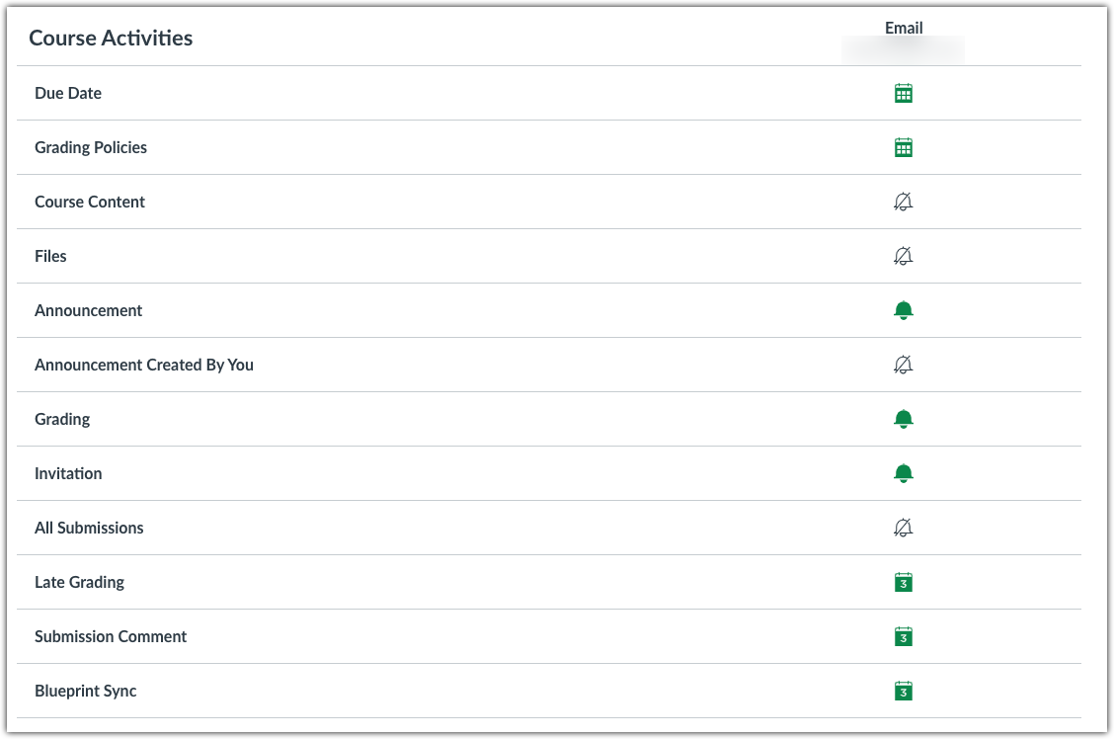Click the Blueprint Sync daily summary icon
The width and height of the screenshot is (1114, 739).
[x=904, y=690]
